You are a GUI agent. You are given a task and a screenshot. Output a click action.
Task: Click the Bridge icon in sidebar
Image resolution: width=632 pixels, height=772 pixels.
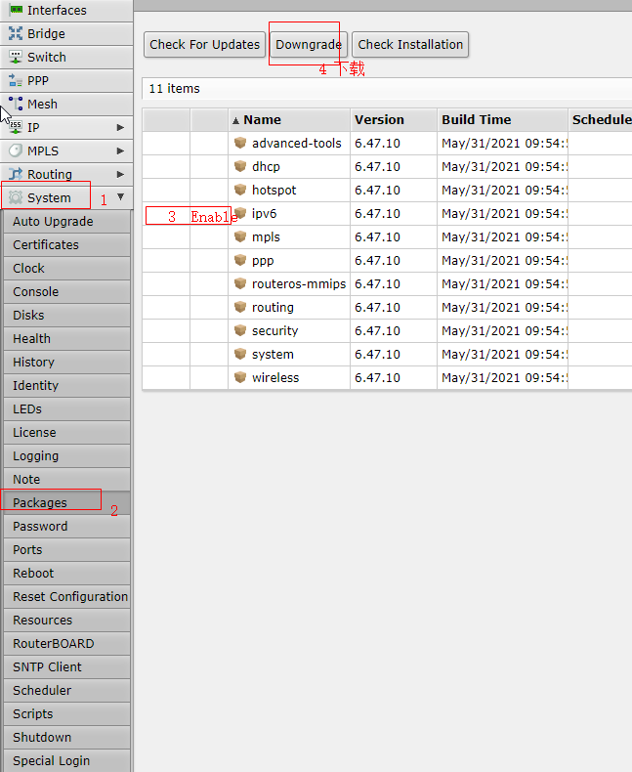click(x=16, y=33)
